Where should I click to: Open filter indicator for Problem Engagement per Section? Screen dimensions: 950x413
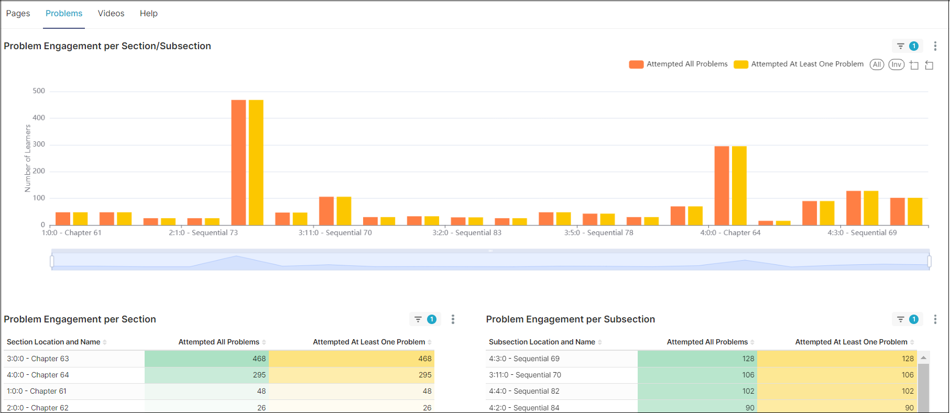click(x=424, y=319)
